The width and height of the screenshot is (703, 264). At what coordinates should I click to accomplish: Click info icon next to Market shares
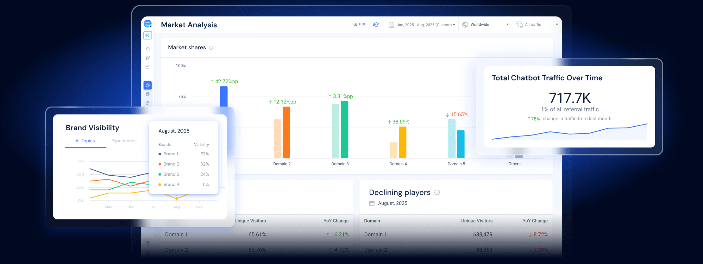[x=211, y=48]
